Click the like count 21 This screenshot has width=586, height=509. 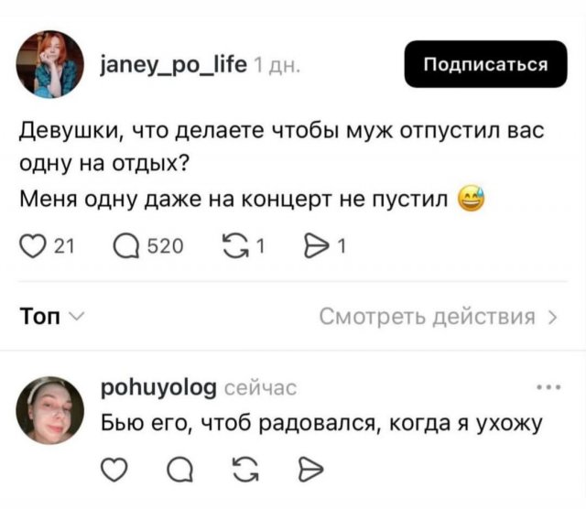[64, 246]
